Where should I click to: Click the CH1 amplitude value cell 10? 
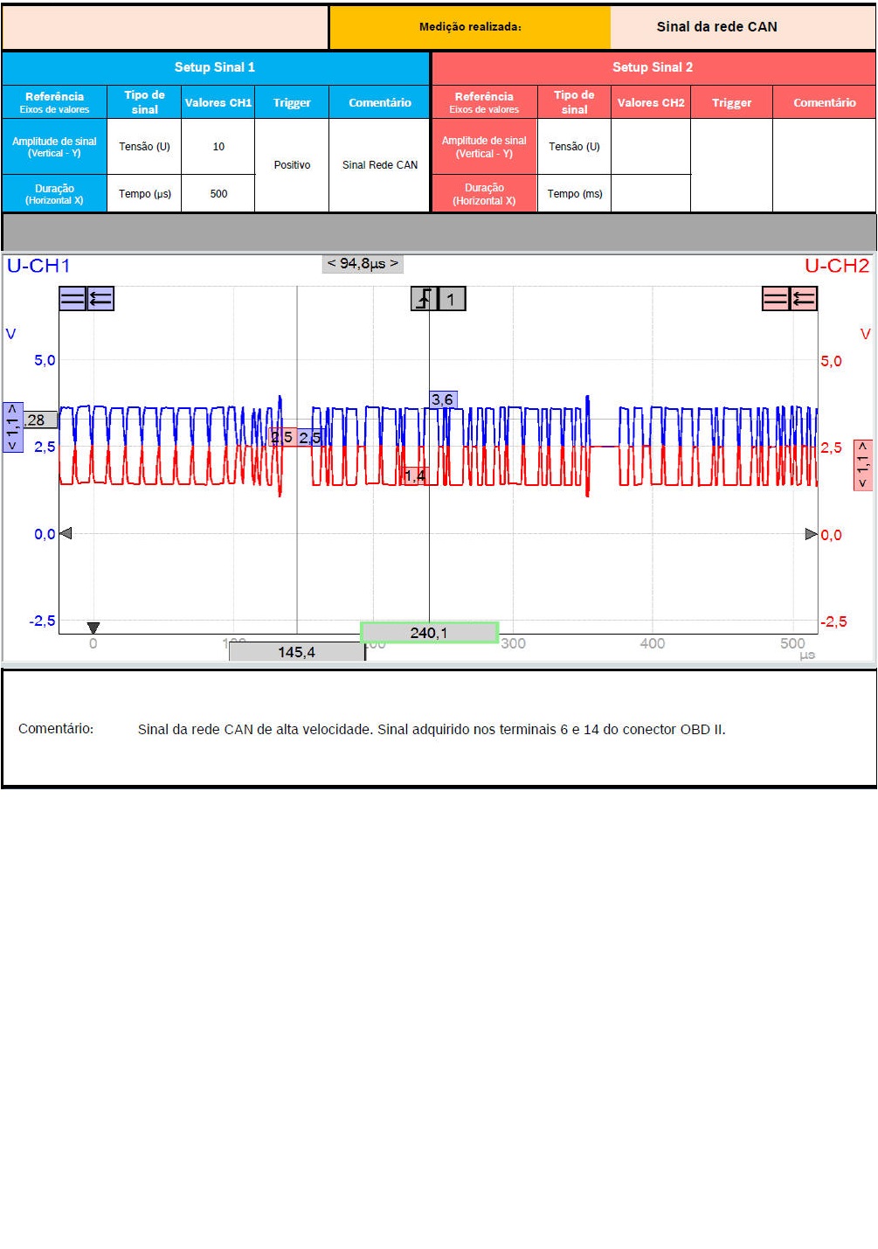tap(218, 147)
